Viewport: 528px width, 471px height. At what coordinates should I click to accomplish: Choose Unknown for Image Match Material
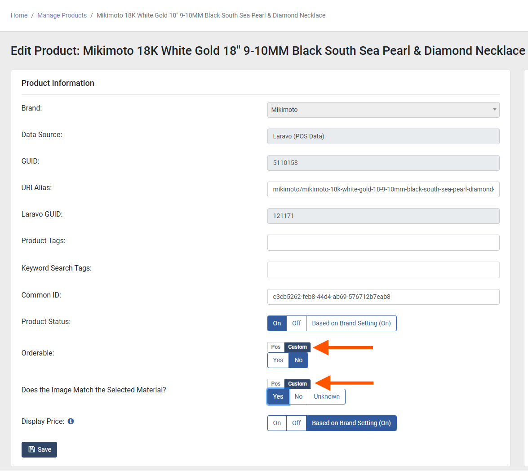coord(327,396)
